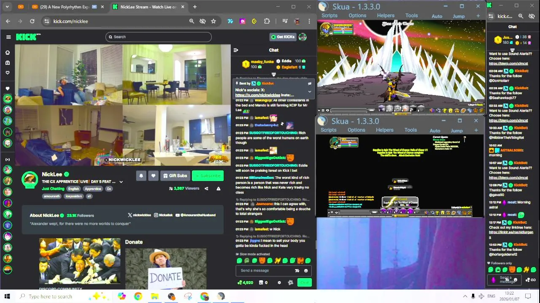Click the notification bell for NickLee
The height and width of the screenshot is (303, 540).
point(141,175)
